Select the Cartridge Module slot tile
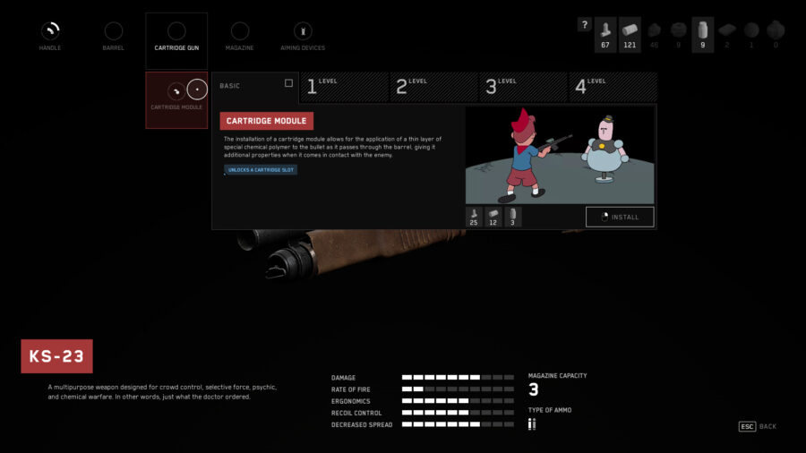 176,99
